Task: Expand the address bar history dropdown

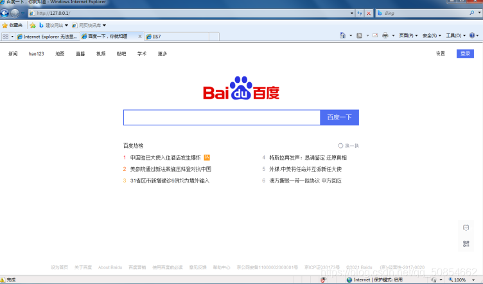Action: [x=352, y=13]
